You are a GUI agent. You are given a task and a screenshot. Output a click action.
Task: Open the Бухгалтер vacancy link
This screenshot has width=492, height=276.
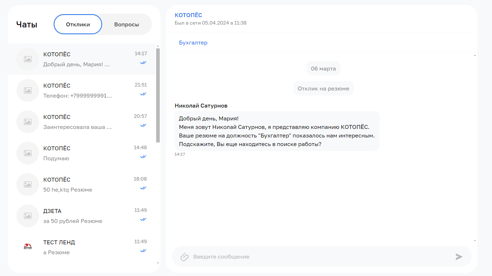click(x=193, y=43)
